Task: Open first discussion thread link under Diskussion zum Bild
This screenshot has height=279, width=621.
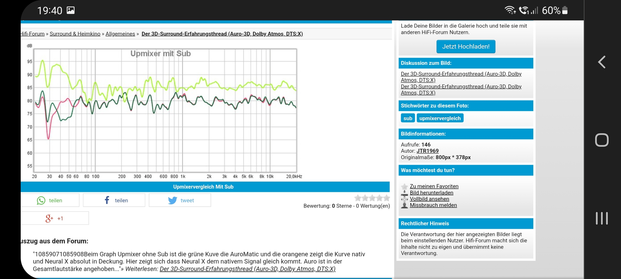Action: click(461, 77)
